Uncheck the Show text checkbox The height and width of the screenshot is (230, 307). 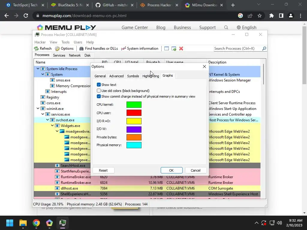[x=99, y=85]
